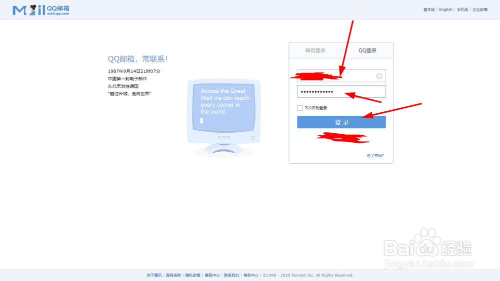Click the text '越过长城，走向世界'
Viewport: 500px width, 281px height.
[x=129, y=94]
